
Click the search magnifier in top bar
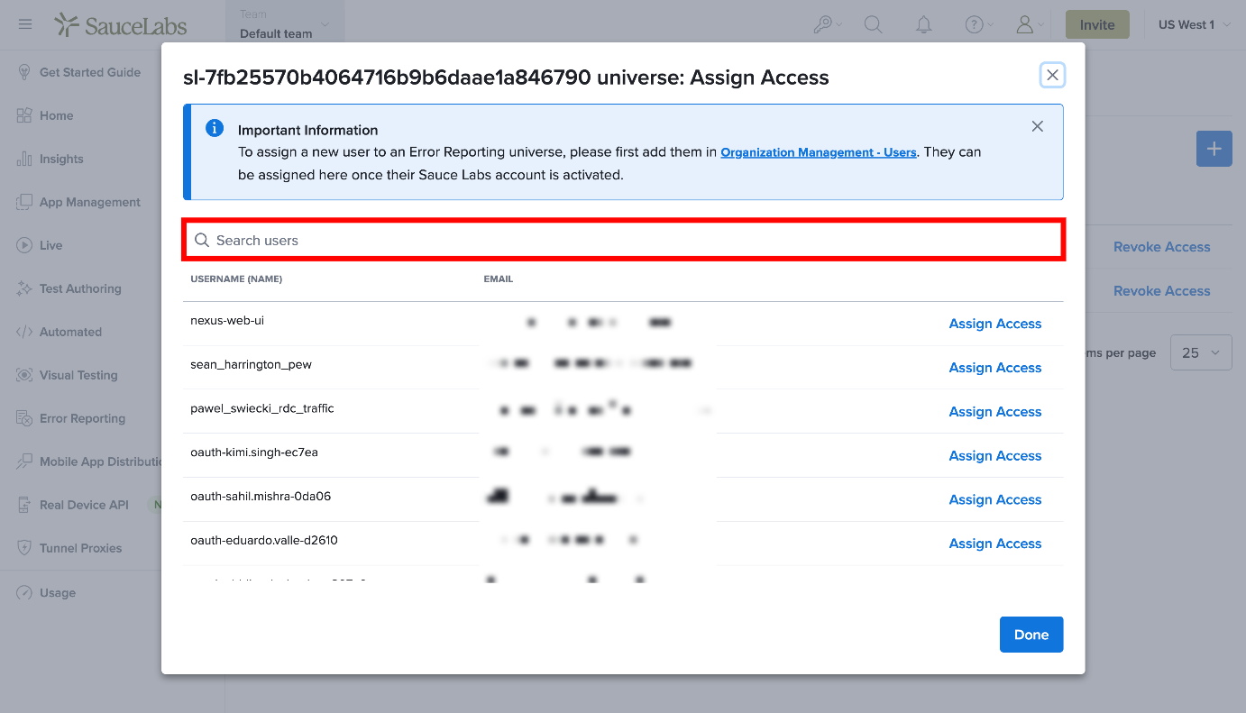[873, 24]
